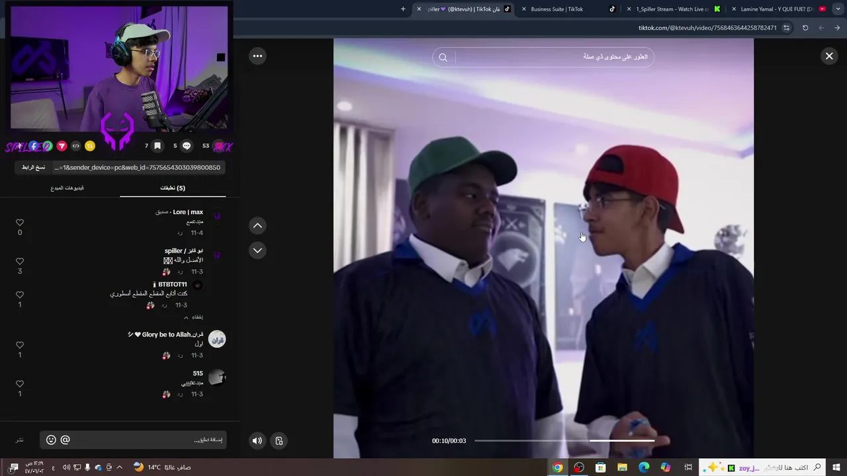Click the yellow repost share icon

[x=90, y=146]
